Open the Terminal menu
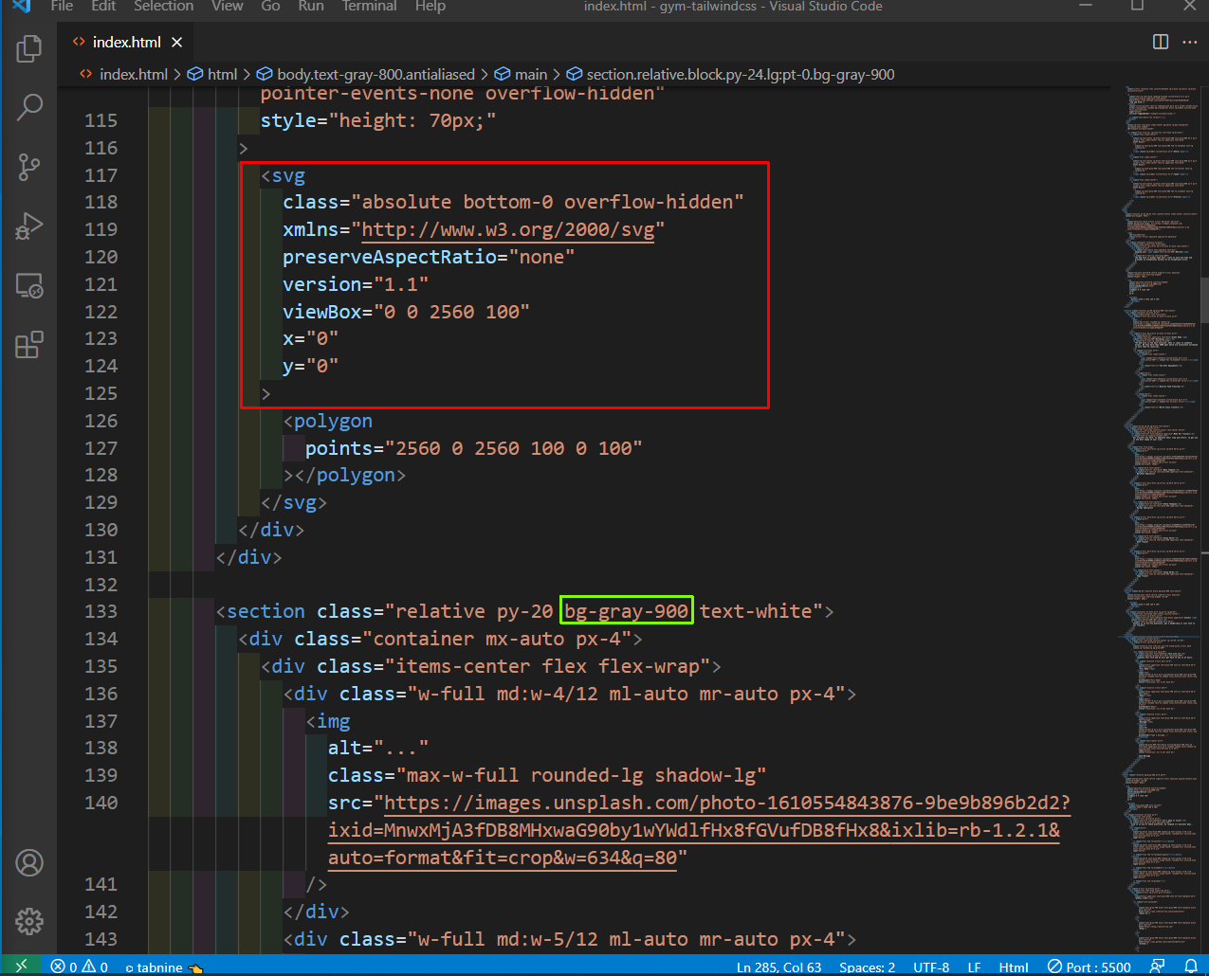Viewport: 1209px width, 976px height. point(369,6)
